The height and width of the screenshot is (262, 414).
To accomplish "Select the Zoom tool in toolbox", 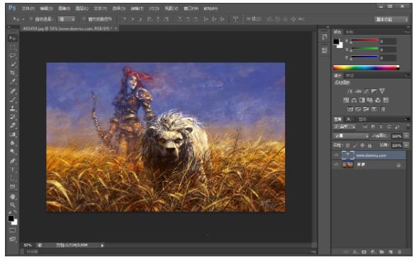I will pyautogui.click(x=13, y=205).
